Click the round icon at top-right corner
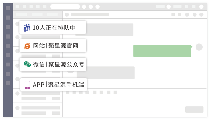 [x=201, y=7]
